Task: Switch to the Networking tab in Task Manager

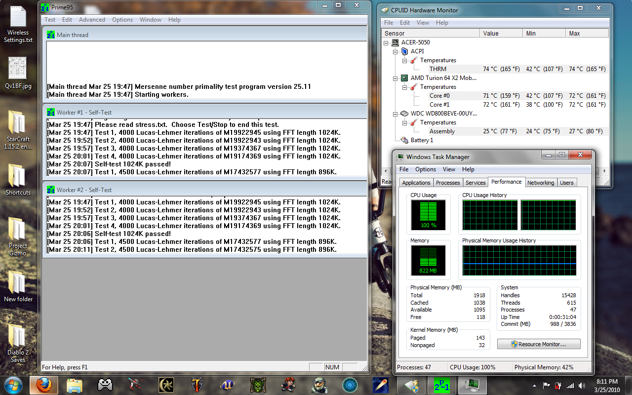Action: click(541, 183)
